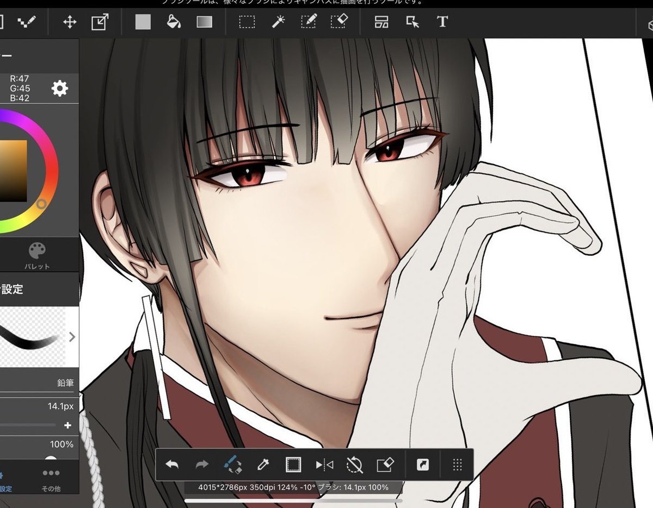
Task: Select the Operation cursor tool
Action: pyautogui.click(x=412, y=22)
